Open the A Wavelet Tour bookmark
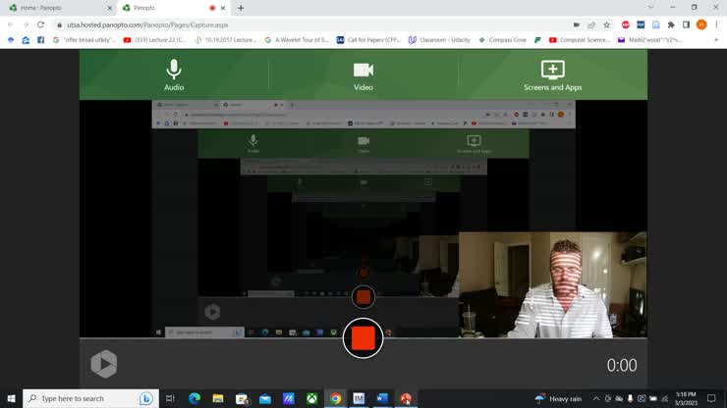727x408 pixels. pyautogui.click(x=297, y=40)
